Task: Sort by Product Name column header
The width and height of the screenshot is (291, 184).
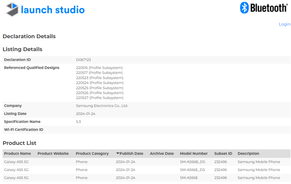Action: [17, 154]
